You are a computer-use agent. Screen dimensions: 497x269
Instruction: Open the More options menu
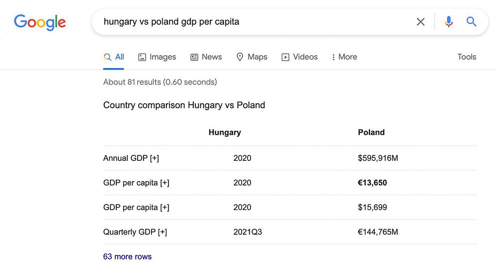click(x=344, y=57)
